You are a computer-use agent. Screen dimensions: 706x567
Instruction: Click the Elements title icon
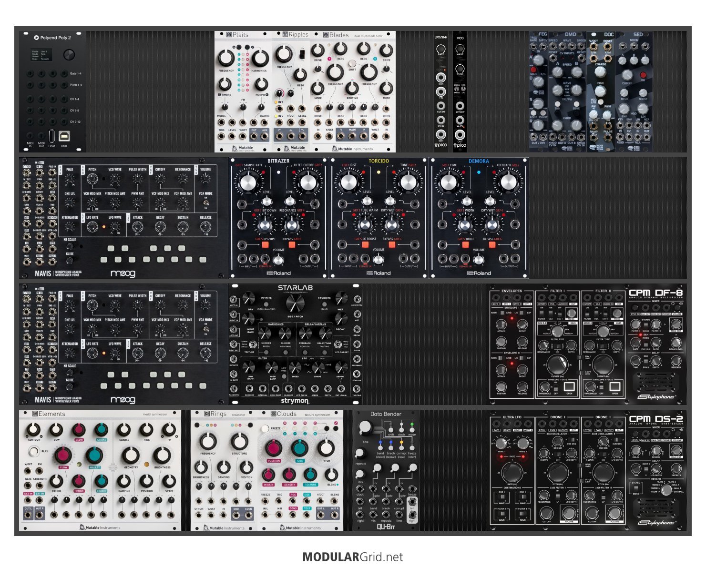(x=35, y=414)
